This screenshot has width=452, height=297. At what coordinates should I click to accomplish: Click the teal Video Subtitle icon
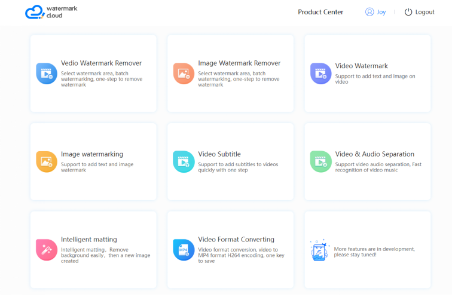[x=184, y=161]
